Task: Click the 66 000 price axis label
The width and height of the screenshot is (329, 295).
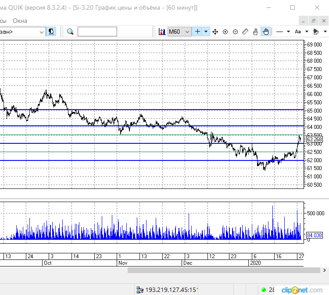Action: pos(315,94)
